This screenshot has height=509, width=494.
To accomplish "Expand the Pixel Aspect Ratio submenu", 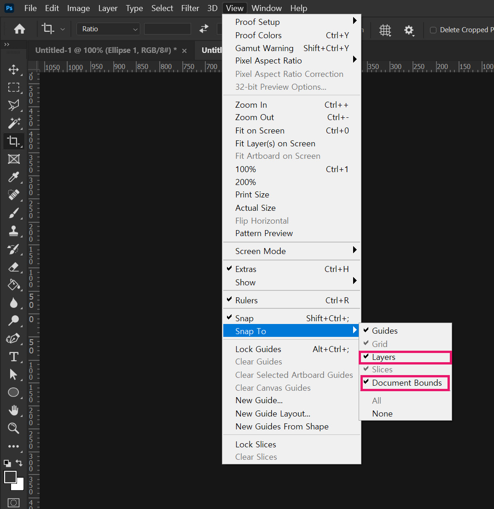I will pos(292,61).
